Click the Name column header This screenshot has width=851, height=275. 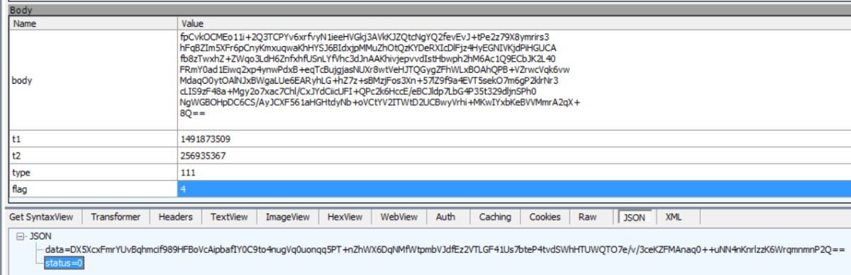click(93, 23)
